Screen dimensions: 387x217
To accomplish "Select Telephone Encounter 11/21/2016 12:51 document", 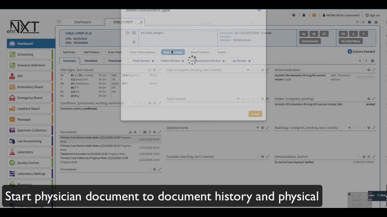I will tap(111, 154).
